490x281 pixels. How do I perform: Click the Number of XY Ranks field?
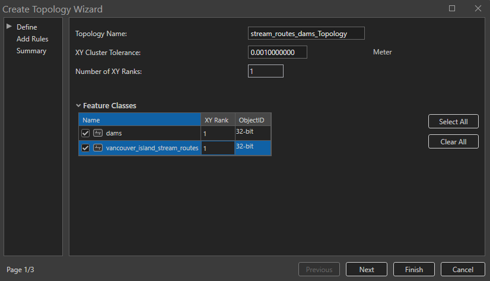click(x=265, y=71)
